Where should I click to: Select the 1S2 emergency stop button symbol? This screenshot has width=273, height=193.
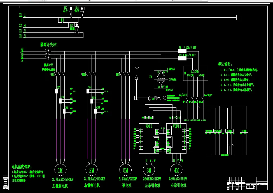tap(82, 8)
